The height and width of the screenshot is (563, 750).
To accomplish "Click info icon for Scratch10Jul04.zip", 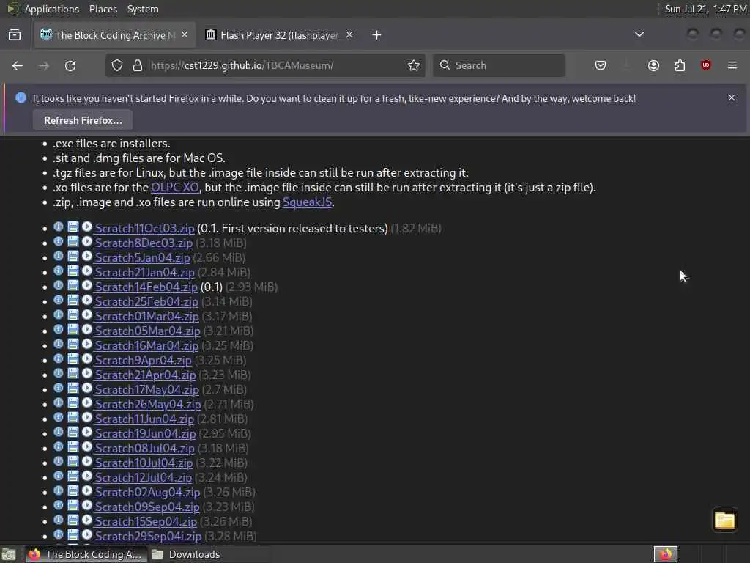I will tap(59, 461).
